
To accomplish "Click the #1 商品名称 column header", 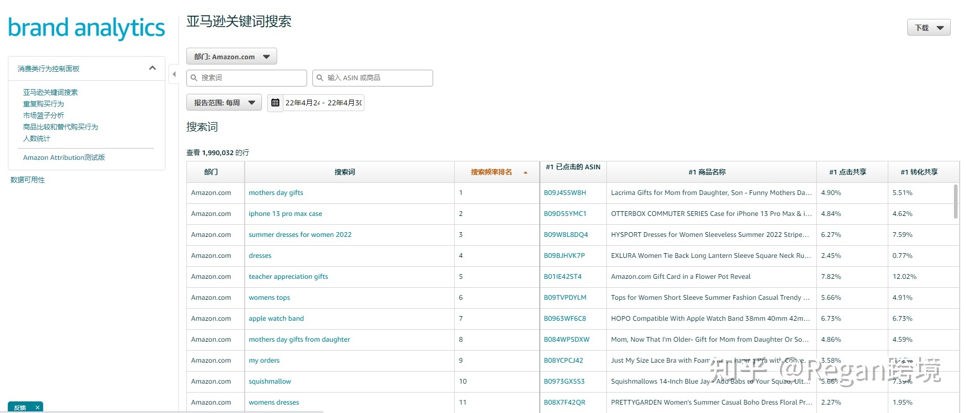I will (x=711, y=172).
